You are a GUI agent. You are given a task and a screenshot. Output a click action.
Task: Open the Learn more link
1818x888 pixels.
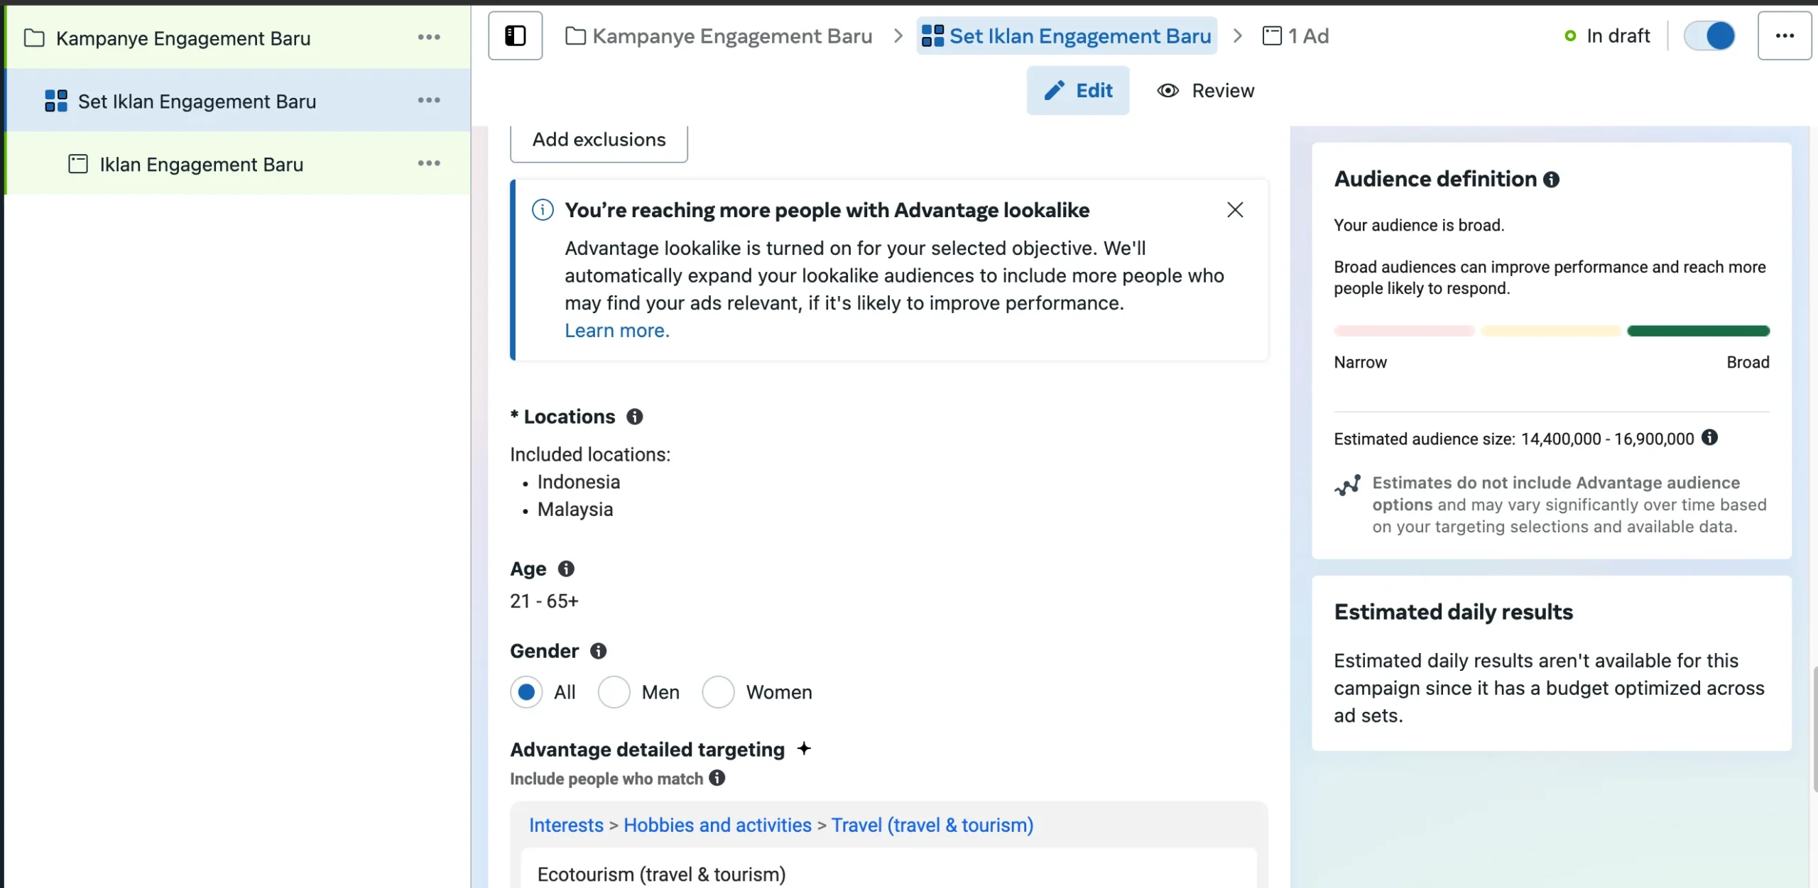click(616, 331)
